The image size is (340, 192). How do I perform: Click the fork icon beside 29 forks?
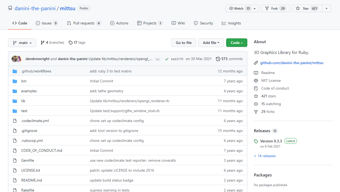256,112
